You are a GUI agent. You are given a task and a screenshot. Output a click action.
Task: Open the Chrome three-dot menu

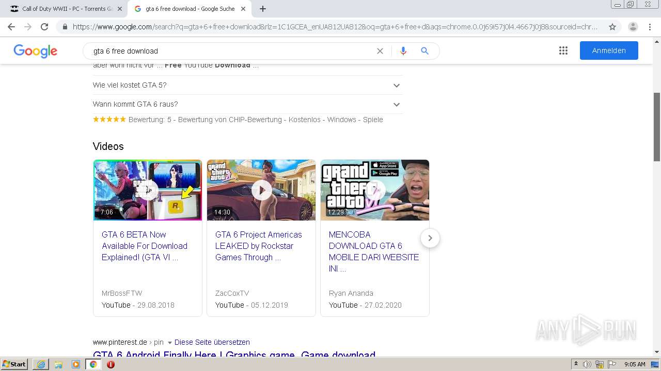coord(651,27)
